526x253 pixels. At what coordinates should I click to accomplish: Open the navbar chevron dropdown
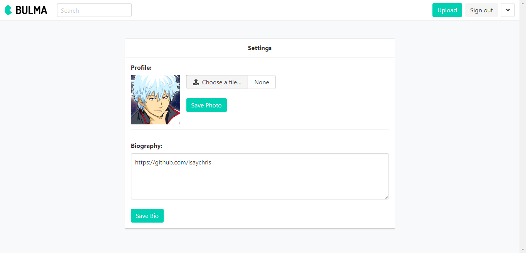[508, 10]
